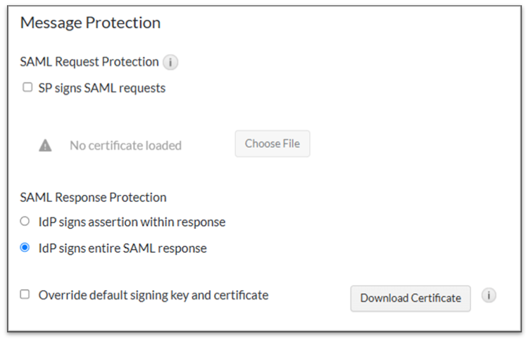
Task: Click the IdP signs assertion within response label
Action: 132,222
